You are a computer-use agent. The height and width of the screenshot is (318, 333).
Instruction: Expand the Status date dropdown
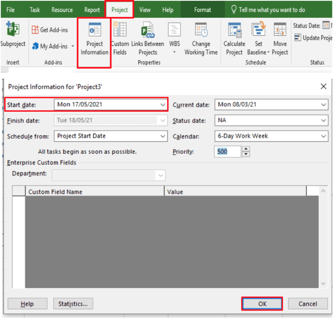(323, 120)
